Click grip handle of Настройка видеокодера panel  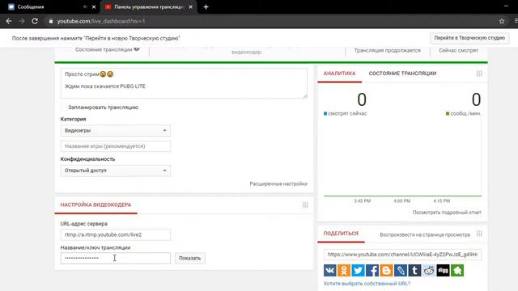coord(305,205)
